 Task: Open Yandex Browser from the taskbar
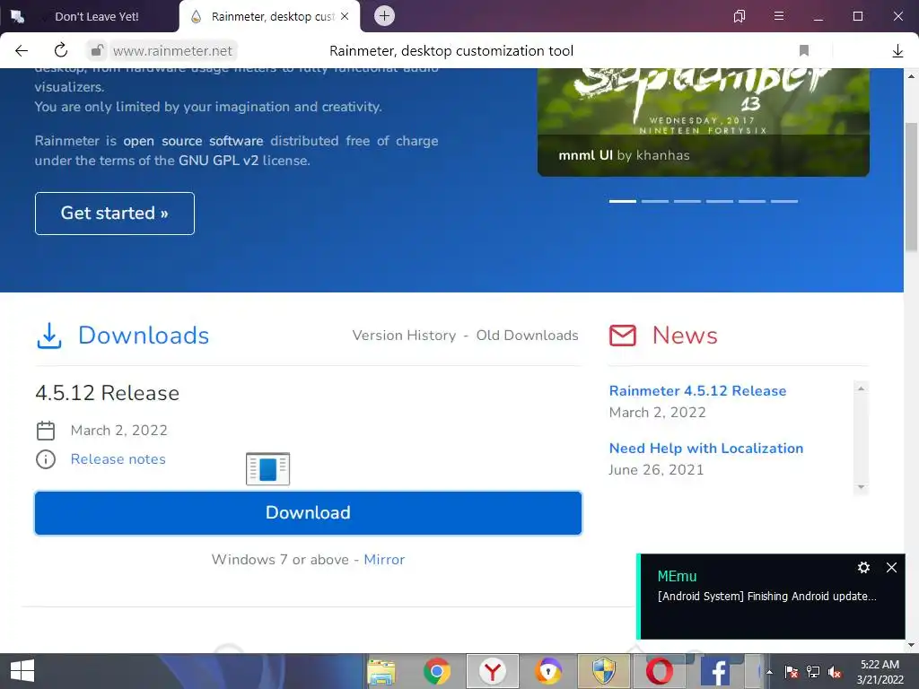[x=493, y=671]
